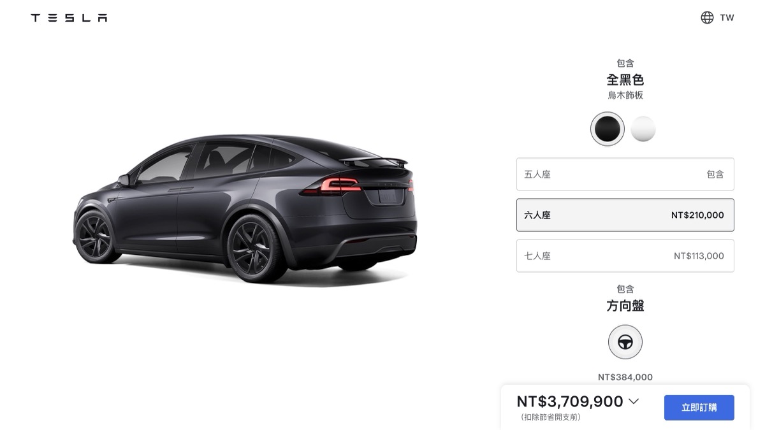
Task: Click the NT$3,709,900 total price
Action: point(570,401)
